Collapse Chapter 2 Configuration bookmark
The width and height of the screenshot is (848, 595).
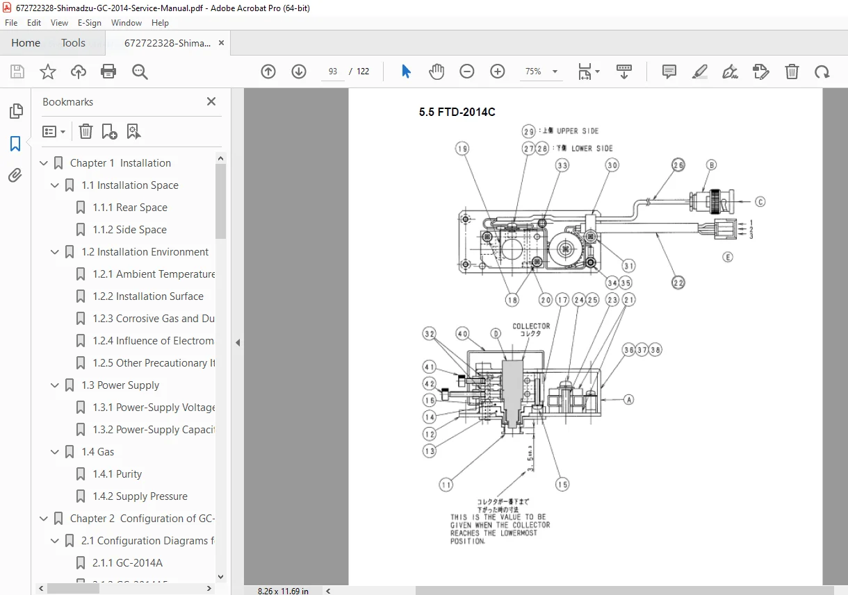coord(44,519)
